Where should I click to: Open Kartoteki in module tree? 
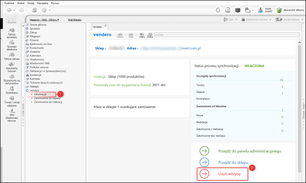click(35, 79)
